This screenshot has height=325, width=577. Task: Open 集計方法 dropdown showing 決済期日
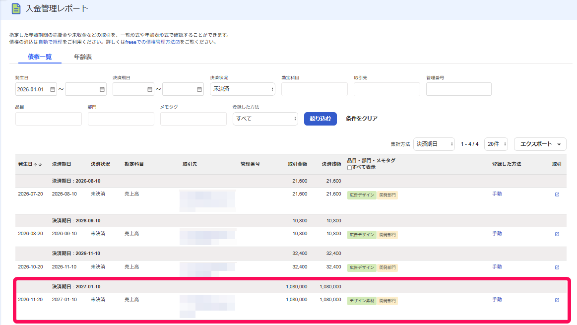pos(434,144)
